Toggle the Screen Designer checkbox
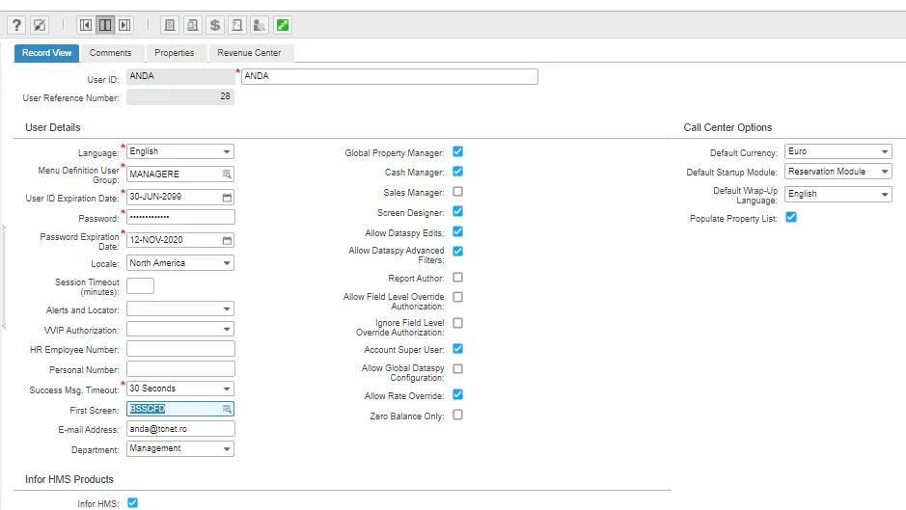 pyautogui.click(x=457, y=211)
